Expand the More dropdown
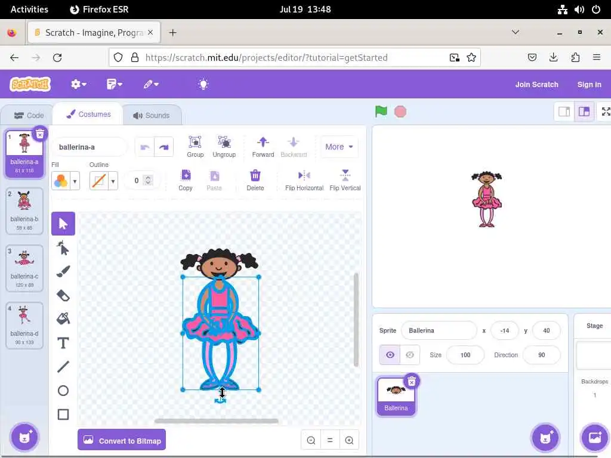 tap(339, 147)
